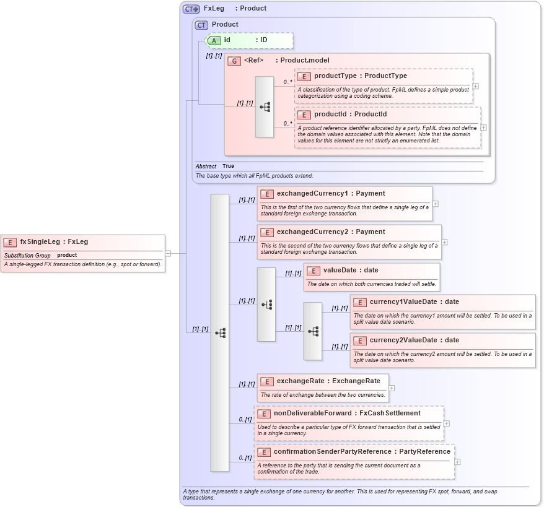Click the E icon of exchangeRate
This screenshot has height=507, width=544.
click(x=266, y=381)
